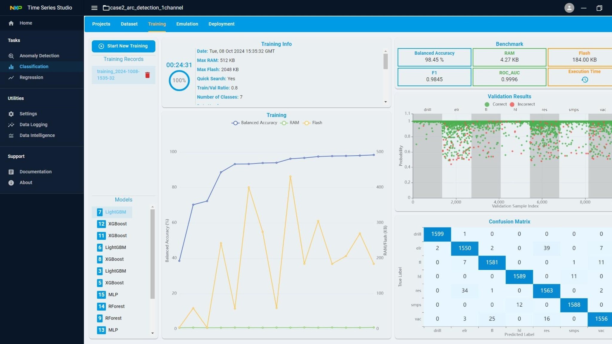The width and height of the screenshot is (612, 344).
Task: Click the Execution Time history icon
Action: pyautogui.click(x=585, y=79)
